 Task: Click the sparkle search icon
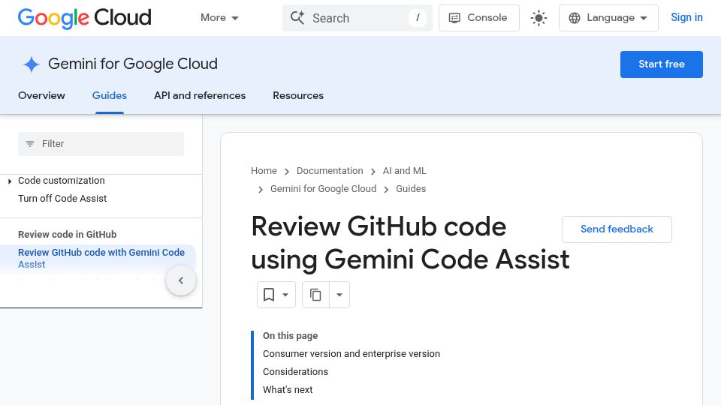tap(297, 18)
